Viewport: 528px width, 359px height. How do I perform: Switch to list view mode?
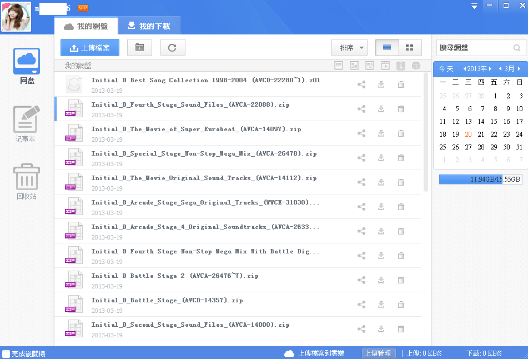tap(387, 48)
